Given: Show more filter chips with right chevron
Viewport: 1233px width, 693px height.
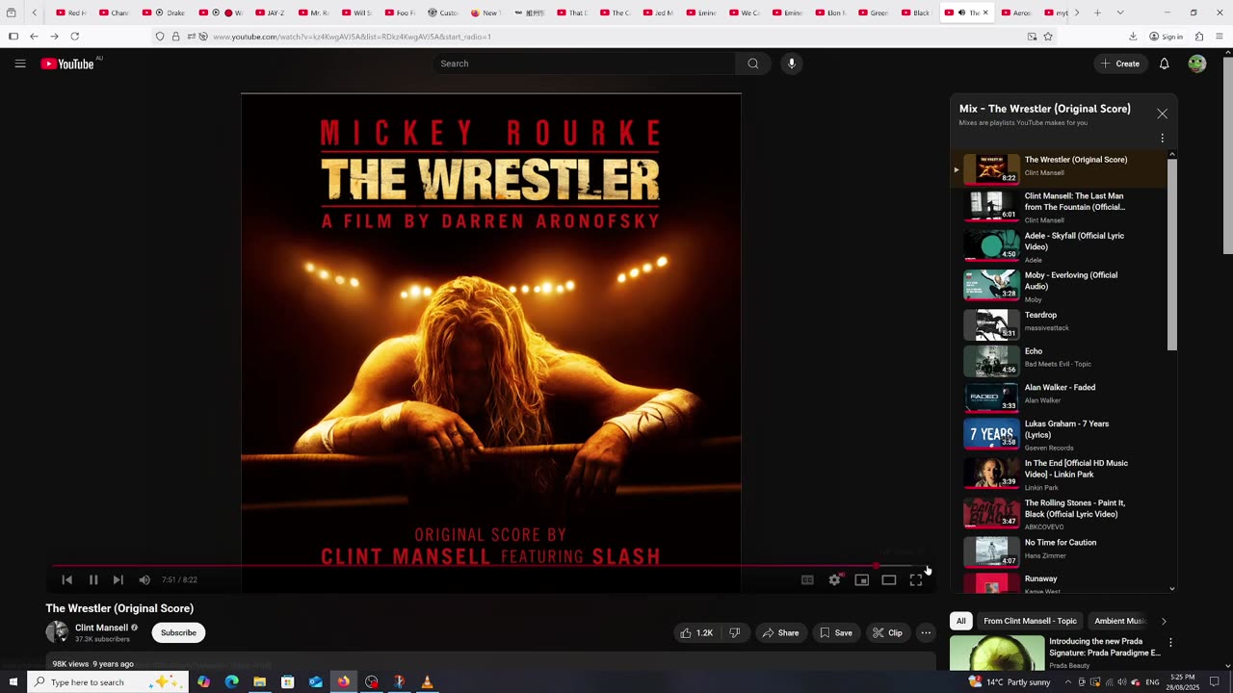Looking at the screenshot, I should [x=1163, y=621].
